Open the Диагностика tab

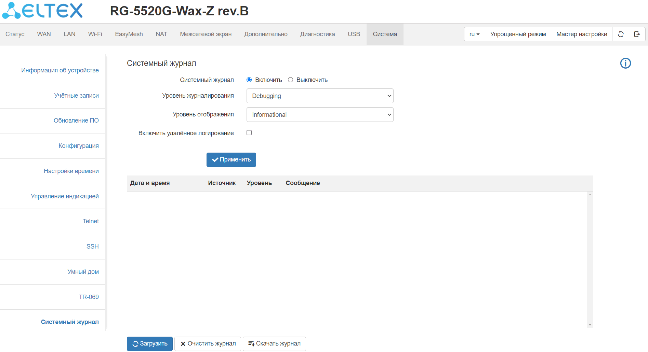point(318,34)
